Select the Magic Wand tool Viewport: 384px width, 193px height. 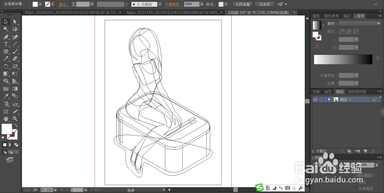click(6, 29)
